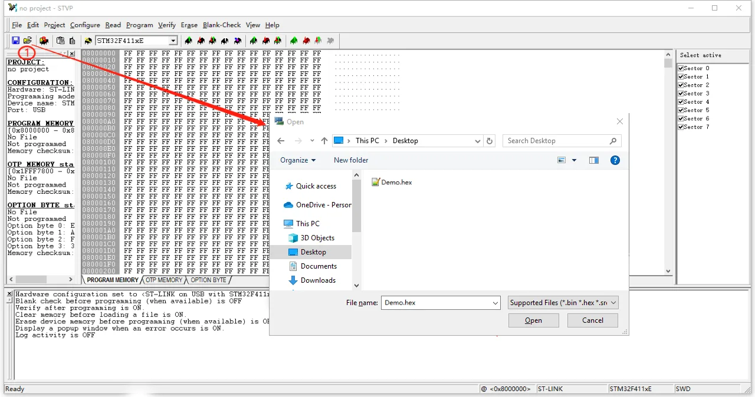Click New folder in Open dialog
This screenshot has width=755, height=397.
pyautogui.click(x=351, y=160)
